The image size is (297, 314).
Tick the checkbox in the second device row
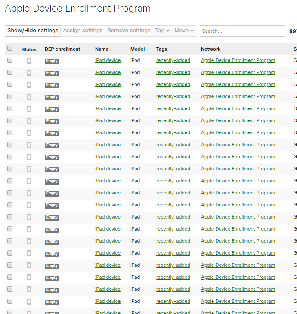pos(10,72)
